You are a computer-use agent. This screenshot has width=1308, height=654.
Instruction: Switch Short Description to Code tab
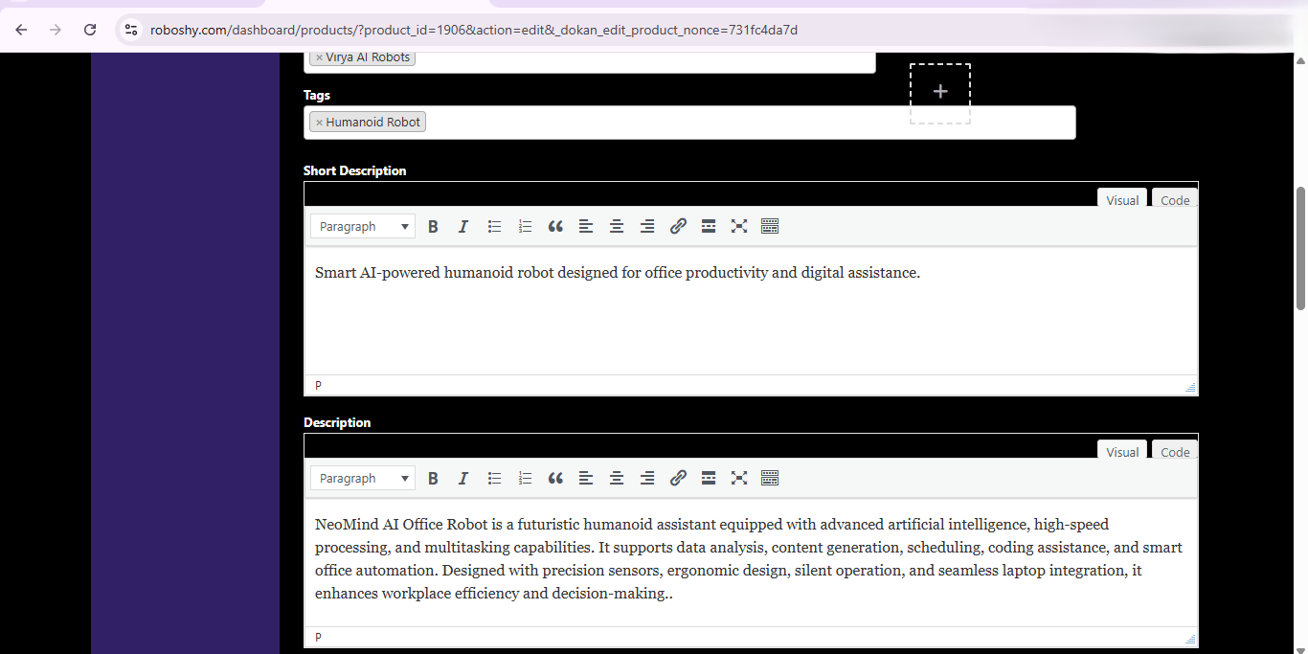click(x=1175, y=200)
